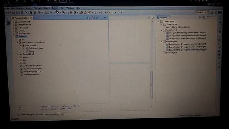Click the Forward navigation arrow

pos(118,13)
